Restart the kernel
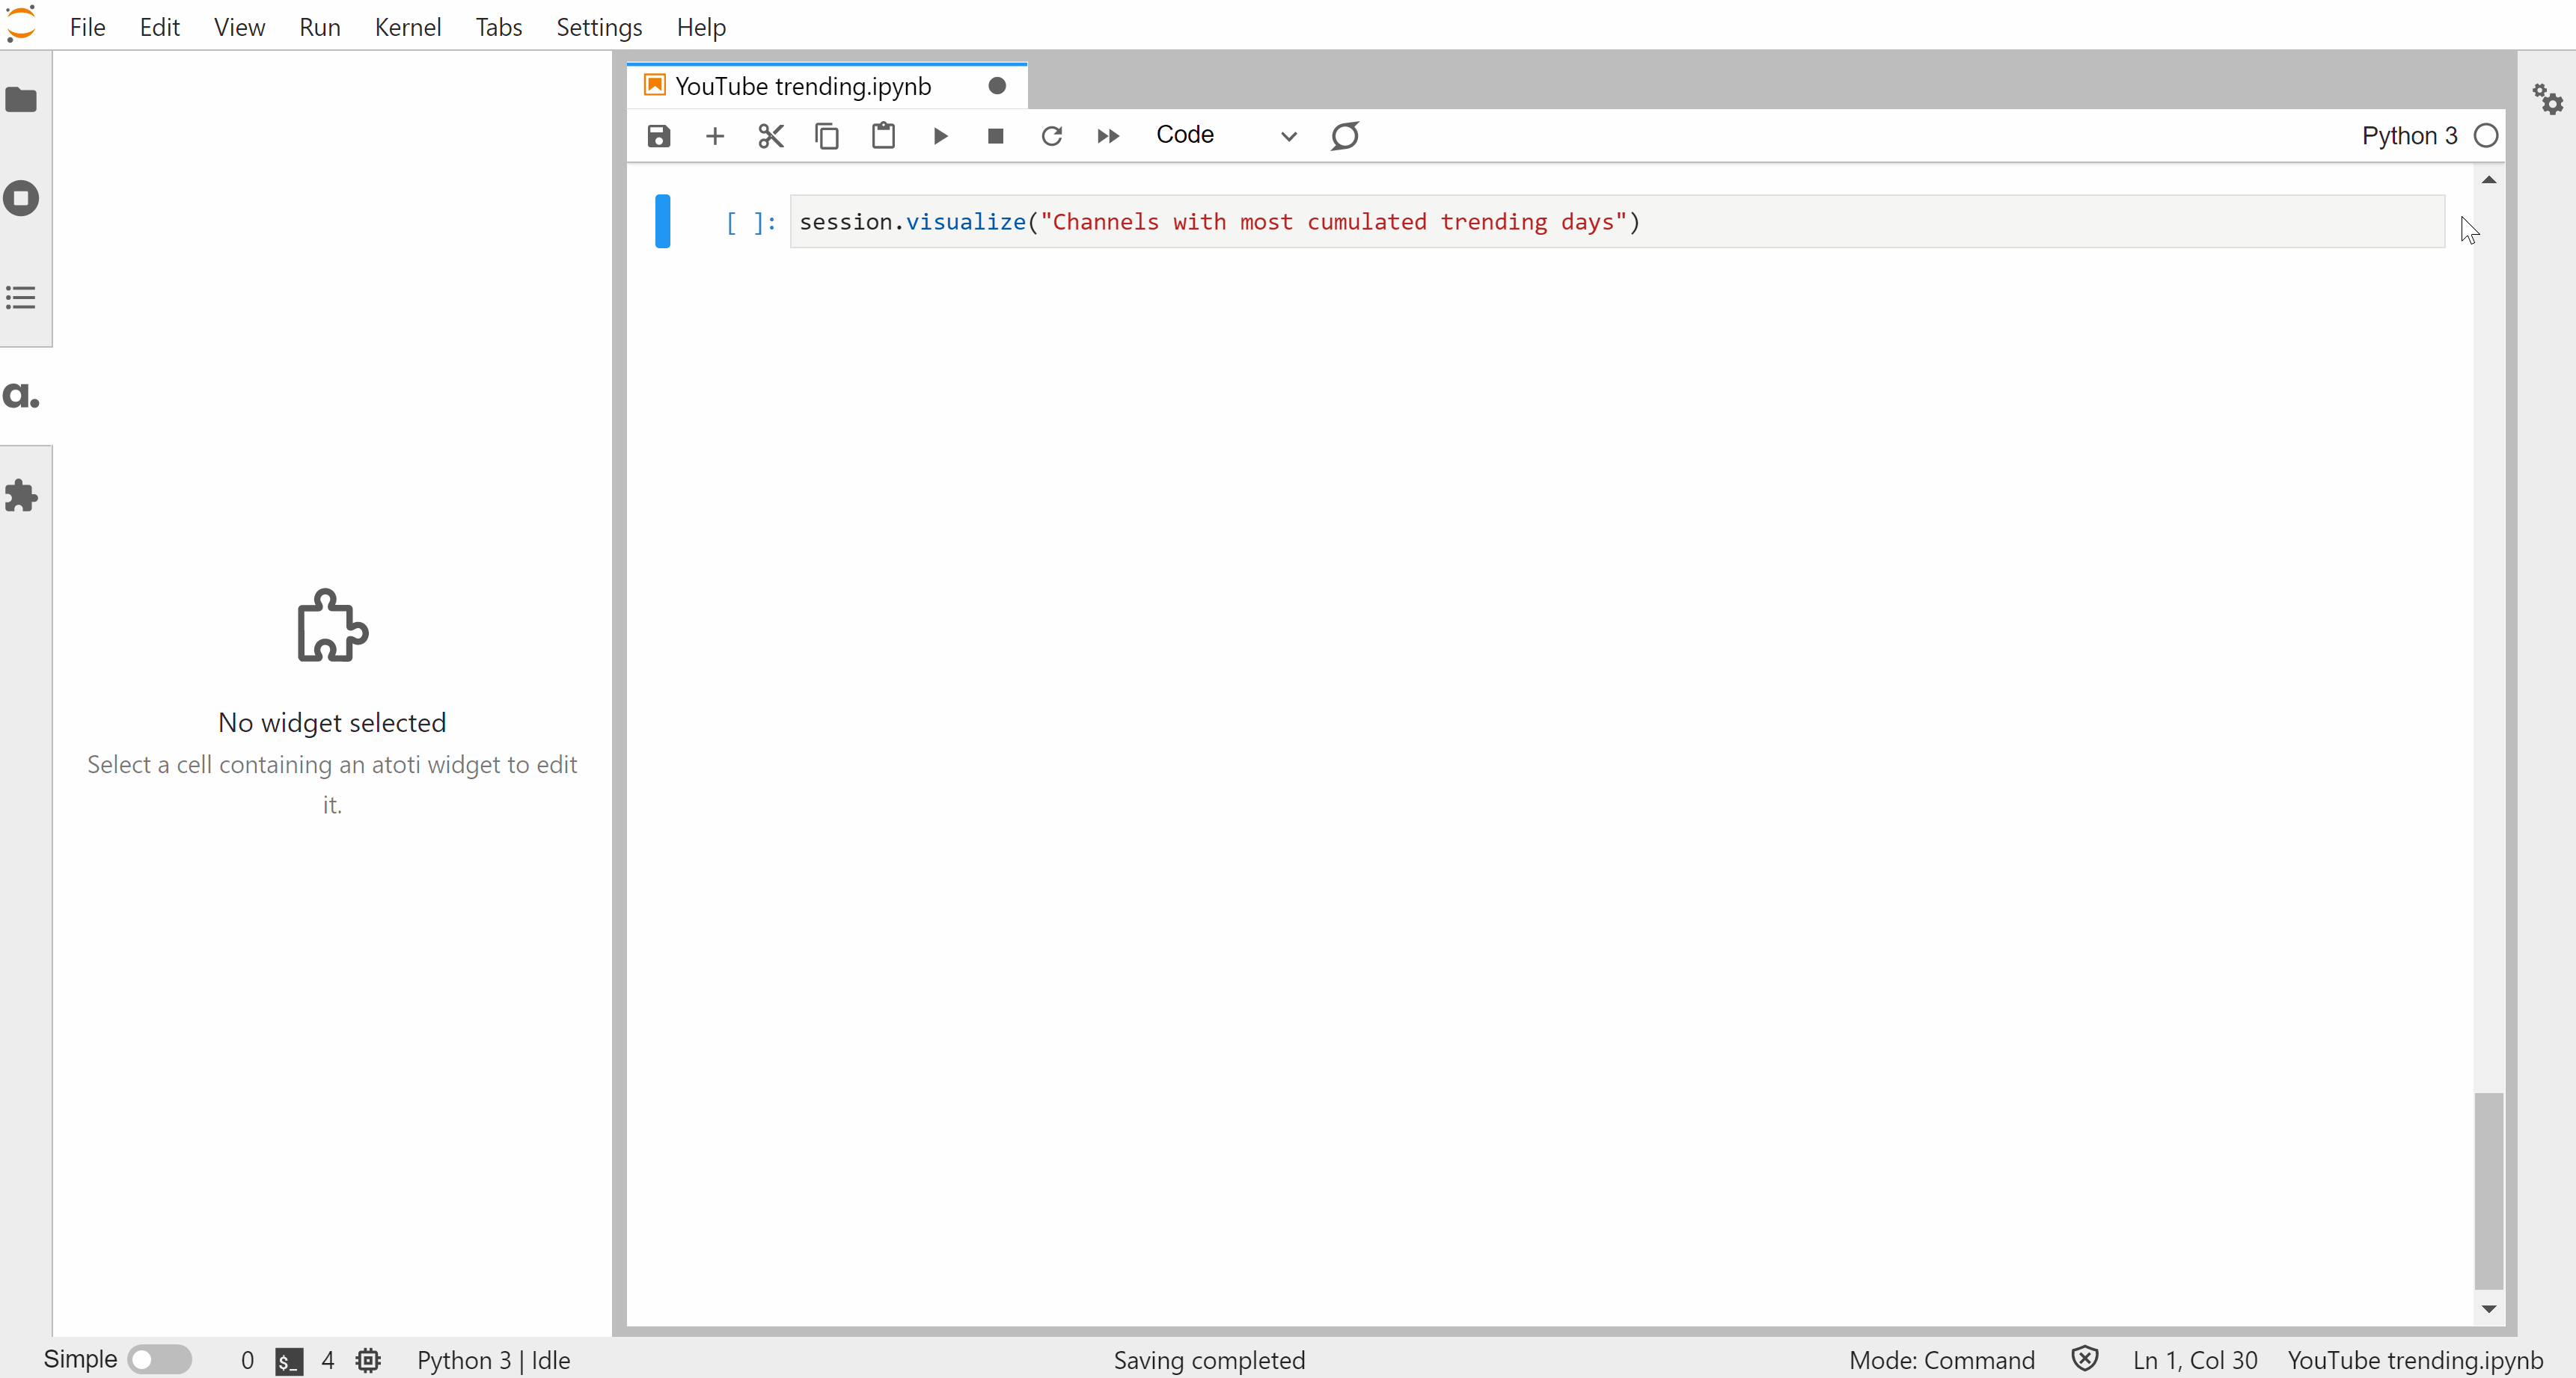This screenshot has width=2576, height=1378. (1051, 136)
